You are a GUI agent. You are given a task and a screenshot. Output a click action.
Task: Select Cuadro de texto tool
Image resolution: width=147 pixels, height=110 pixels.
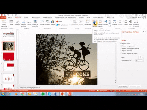(x=95, y=23)
